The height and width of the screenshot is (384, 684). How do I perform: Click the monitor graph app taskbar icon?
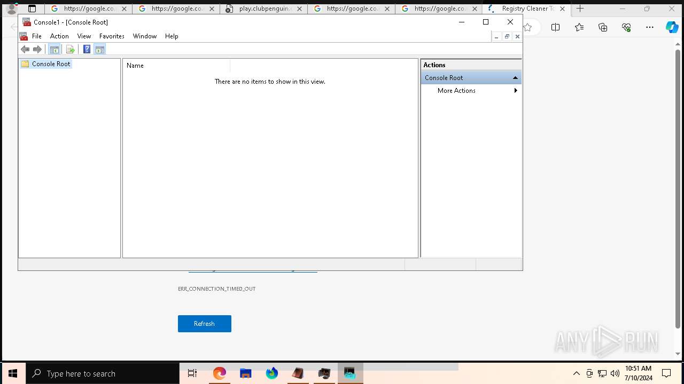pos(324,373)
